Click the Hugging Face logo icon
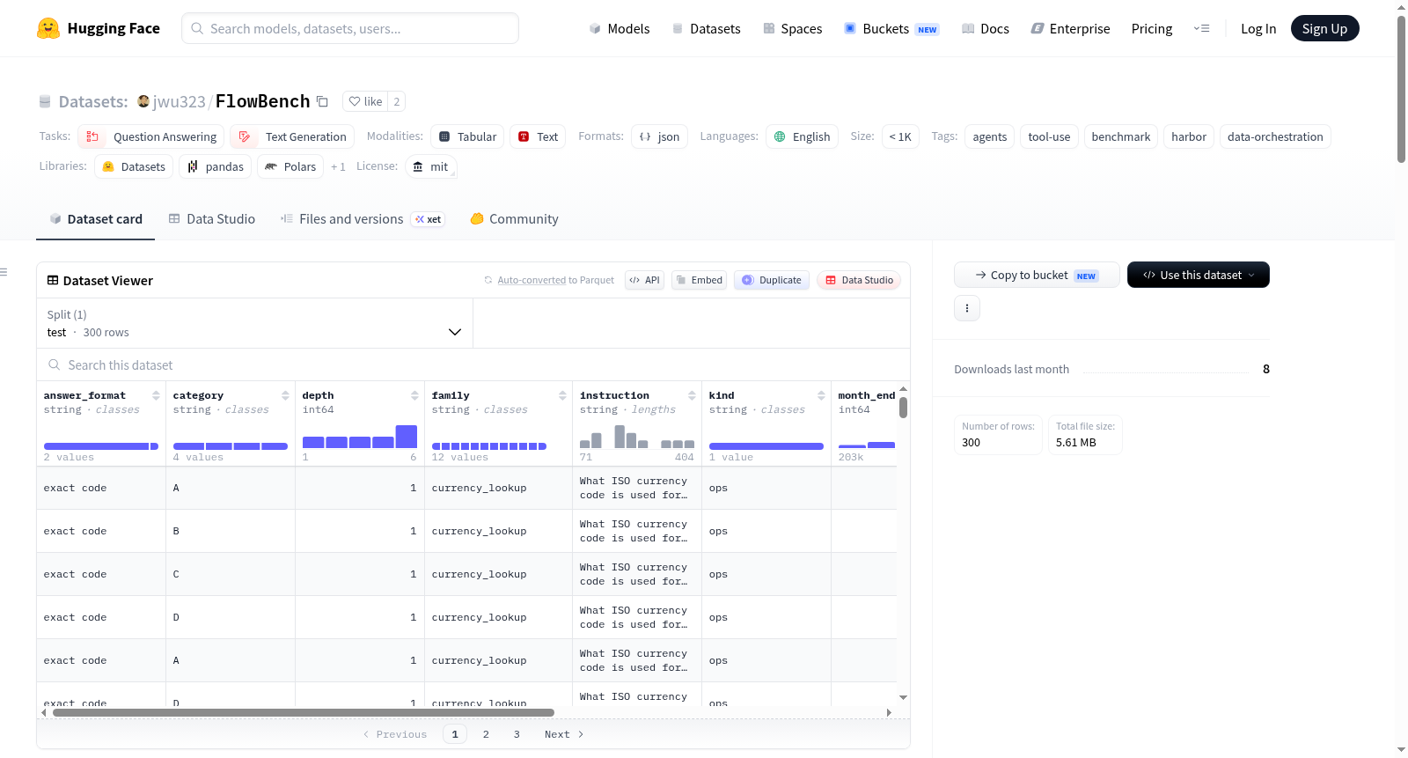This screenshot has height=758, width=1408. coord(48,28)
